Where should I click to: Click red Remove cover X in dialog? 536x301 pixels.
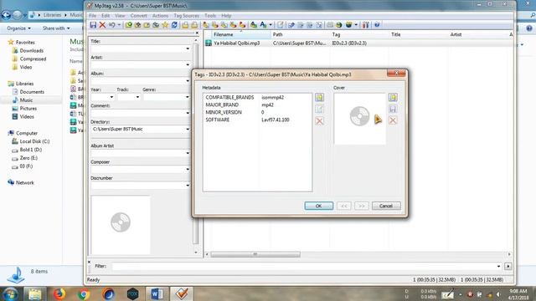click(x=393, y=120)
